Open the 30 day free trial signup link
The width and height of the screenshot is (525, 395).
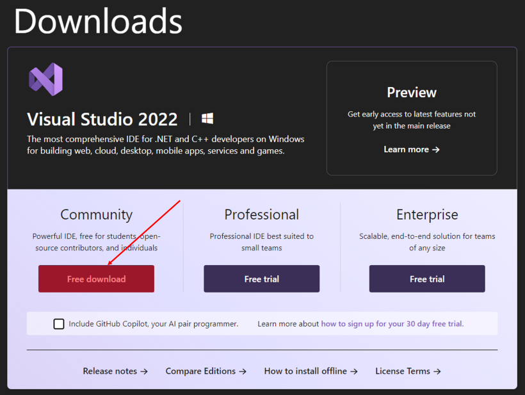pos(392,324)
